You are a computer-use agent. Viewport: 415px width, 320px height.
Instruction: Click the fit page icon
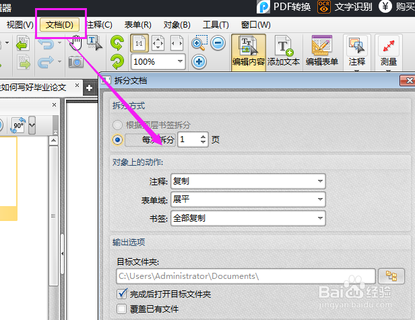point(158,43)
